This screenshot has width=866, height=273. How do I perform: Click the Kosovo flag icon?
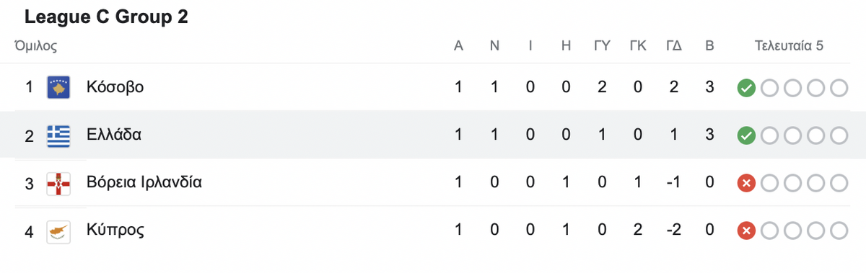coord(58,88)
